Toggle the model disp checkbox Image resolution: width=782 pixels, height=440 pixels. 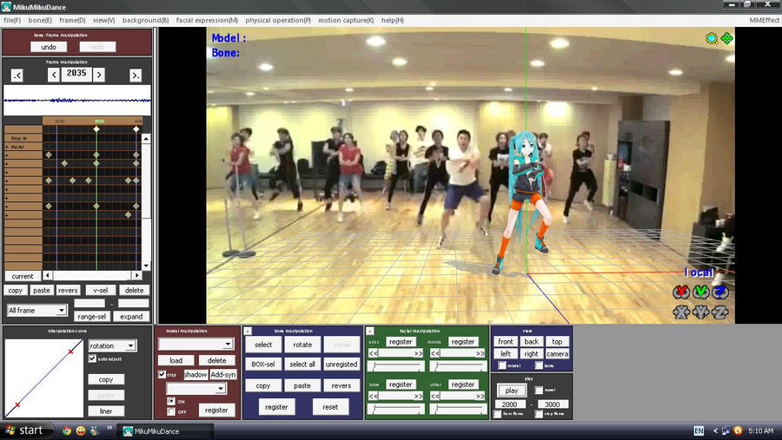point(162,374)
